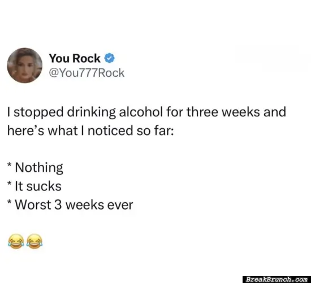Viewport: 311px width, 283px height.
Task: Click the word drinking in the tweet
Action: coord(92,112)
